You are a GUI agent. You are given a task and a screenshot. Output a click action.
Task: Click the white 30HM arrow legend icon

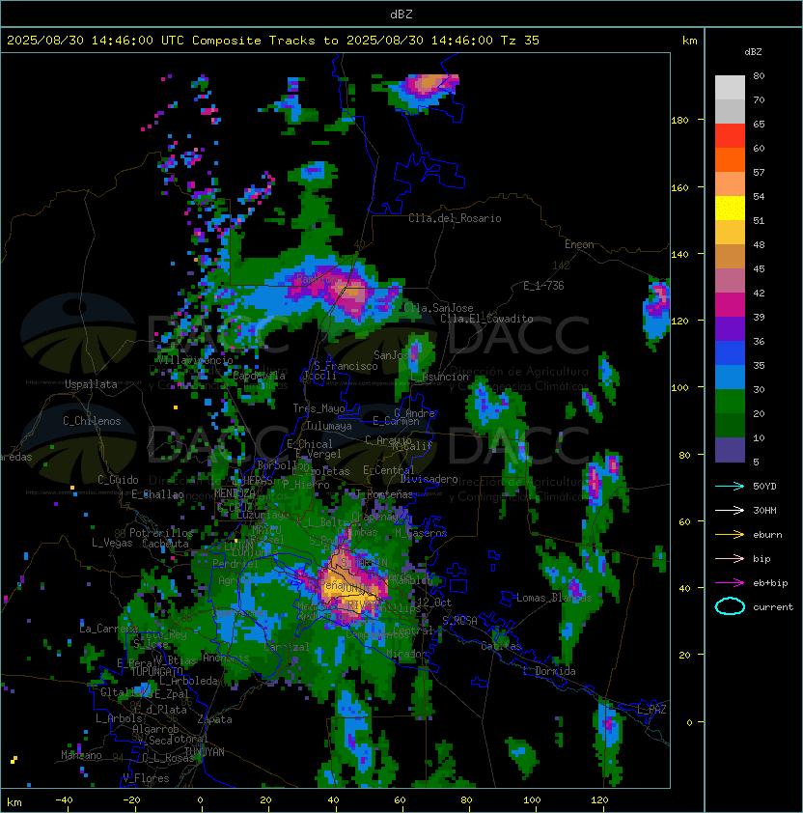pos(730,510)
